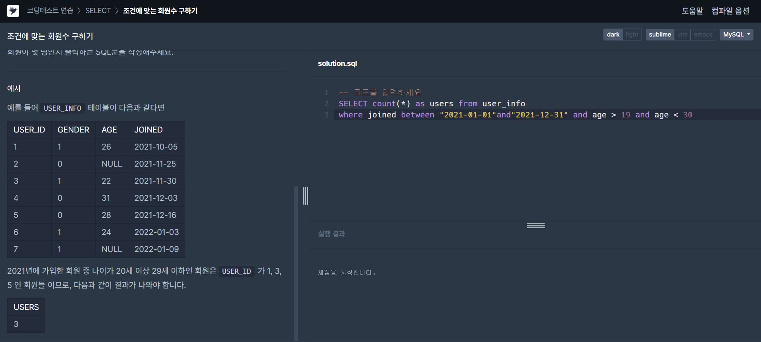
Task: Open the 코딩테스트 연습 breadcrumb link
Action: (x=50, y=11)
